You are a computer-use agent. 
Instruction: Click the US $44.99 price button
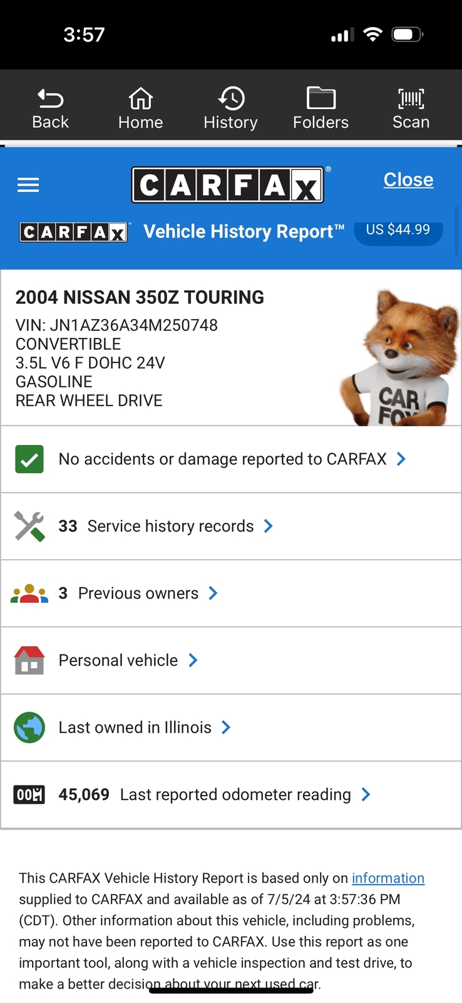coord(398,230)
